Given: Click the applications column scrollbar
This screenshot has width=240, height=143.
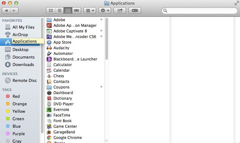Looking at the screenshot, I should coord(107,39).
